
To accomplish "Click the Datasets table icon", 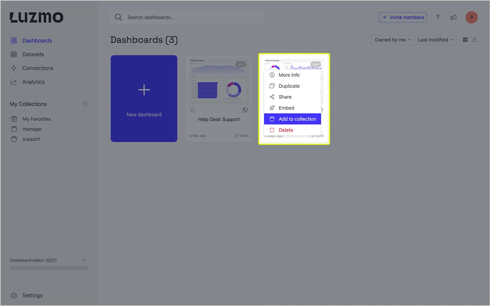I will (x=14, y=54).
